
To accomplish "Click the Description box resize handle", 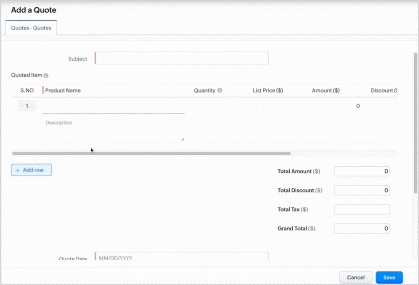I will (182, 139).
